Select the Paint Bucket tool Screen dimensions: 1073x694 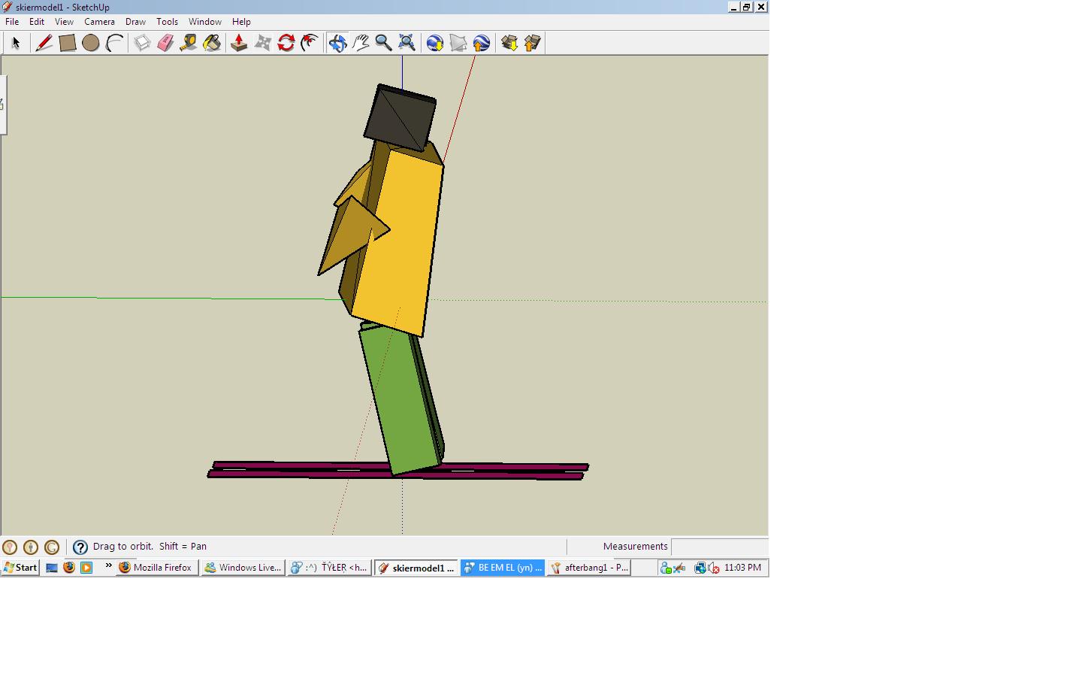coord(212,43)
